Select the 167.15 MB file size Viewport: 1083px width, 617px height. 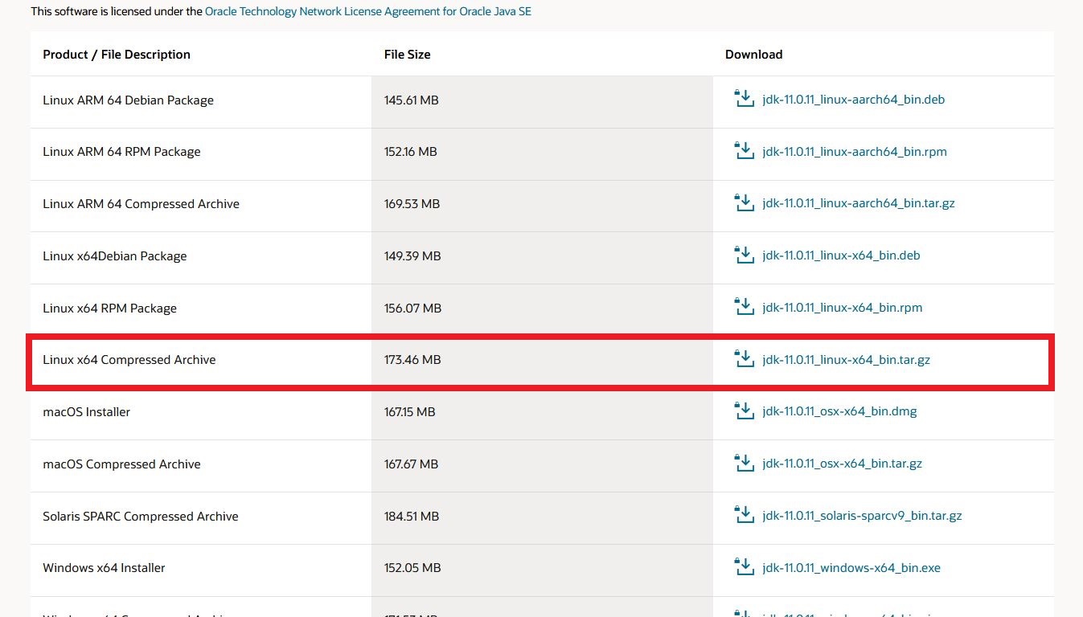[410, 412]
